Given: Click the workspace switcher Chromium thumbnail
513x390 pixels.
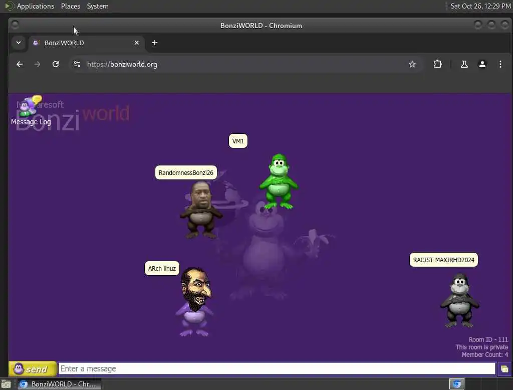Looking at the screenshot, I should (457, 384).
